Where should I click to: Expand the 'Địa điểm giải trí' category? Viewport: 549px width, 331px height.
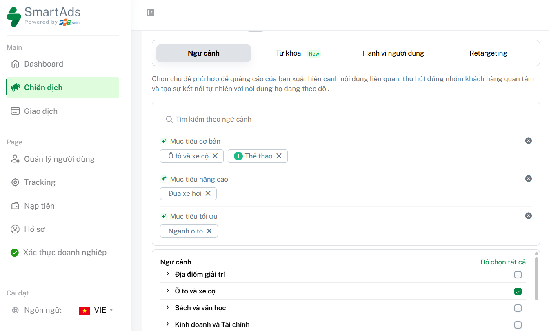(167, 274)
